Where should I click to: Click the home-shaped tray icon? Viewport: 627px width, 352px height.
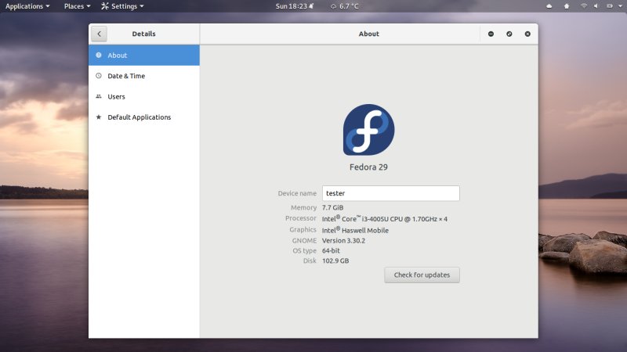[567, 6]
